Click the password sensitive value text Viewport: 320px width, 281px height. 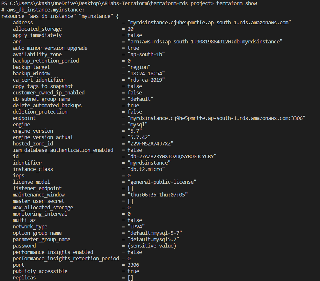point(152,246)
